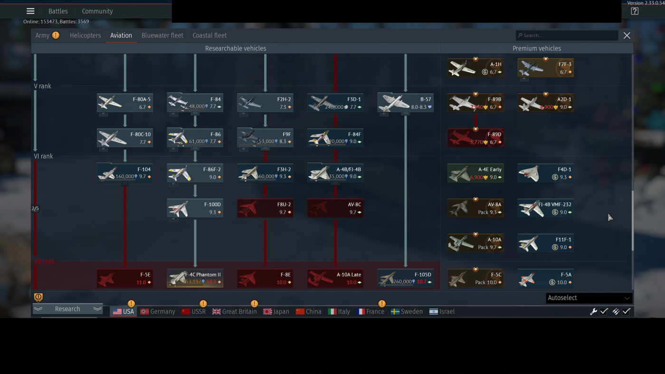Open the Autoselect dropdown
665x374 pixels.
tap(589, 298)
